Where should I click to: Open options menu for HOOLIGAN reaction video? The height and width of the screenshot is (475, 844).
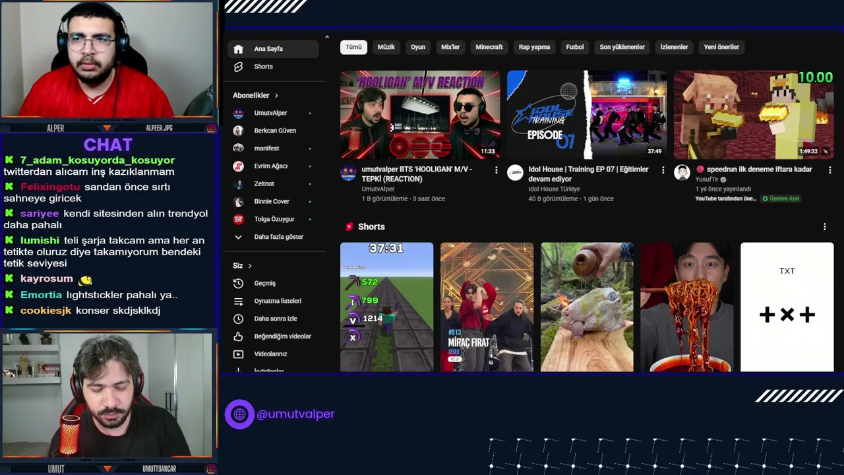(x=497, y=170)
